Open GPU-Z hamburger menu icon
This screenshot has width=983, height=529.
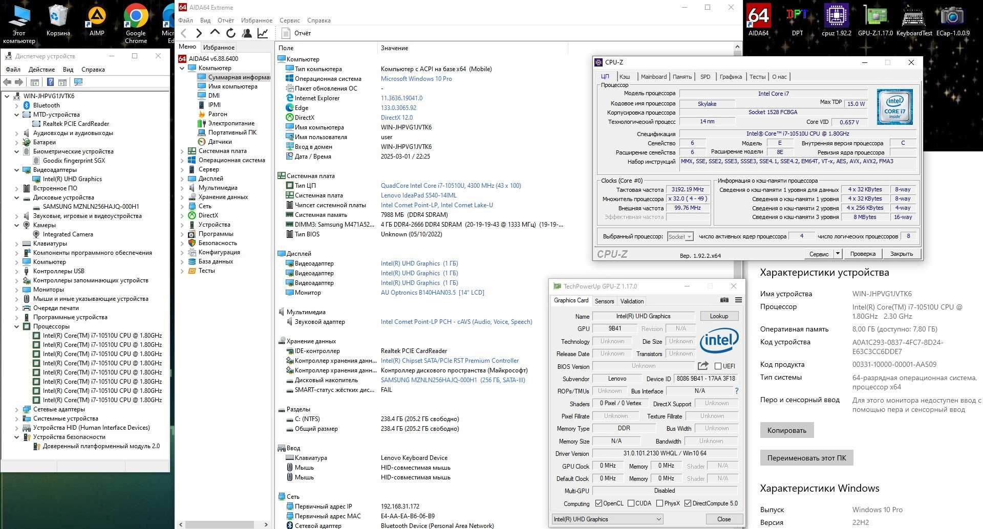[x=738, y=300]
